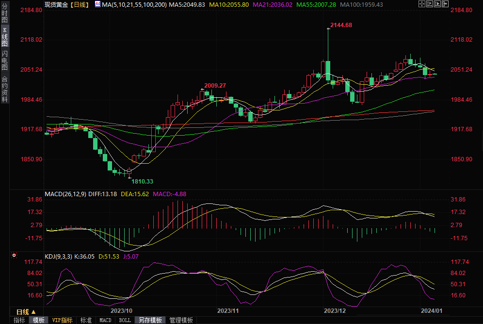This screenshot has width=483, height=324.
Task: Click the 指标 tab at bottom
Action: [x=19, y=320]
